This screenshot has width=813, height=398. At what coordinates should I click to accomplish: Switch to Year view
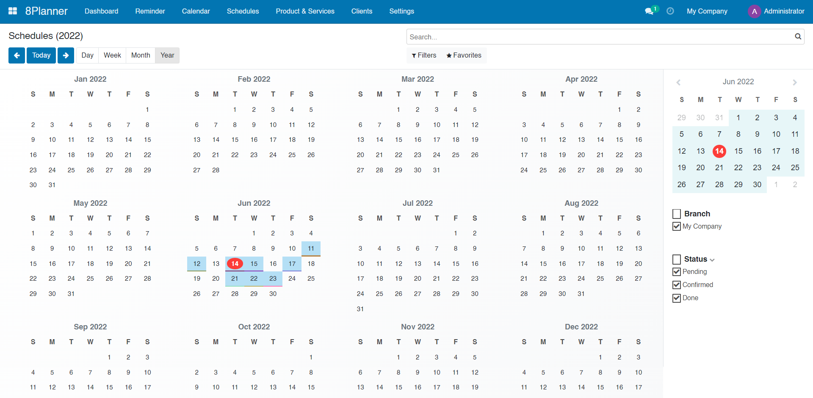click(x=167, y=55)
